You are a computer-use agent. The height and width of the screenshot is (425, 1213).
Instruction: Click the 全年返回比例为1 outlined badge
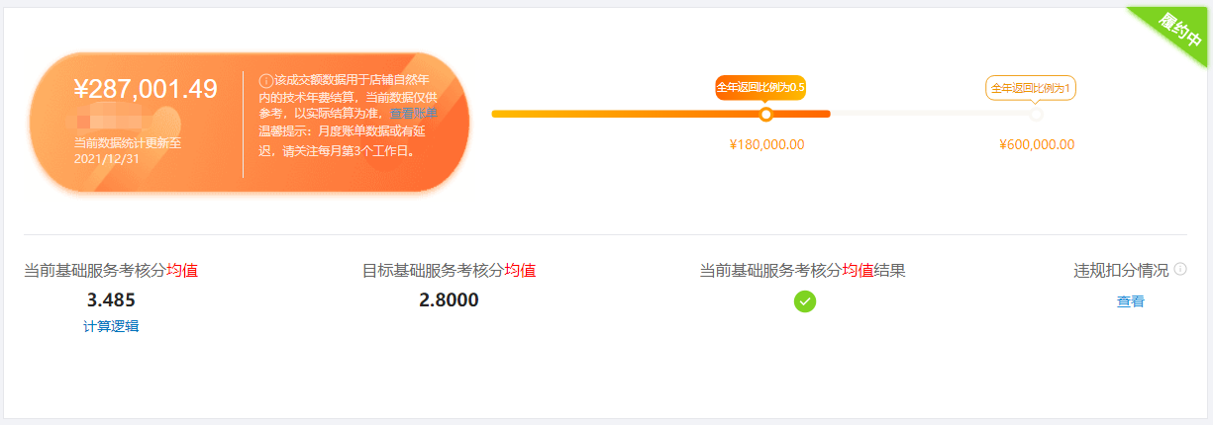pyautogui.click(x=1031, y=88)
